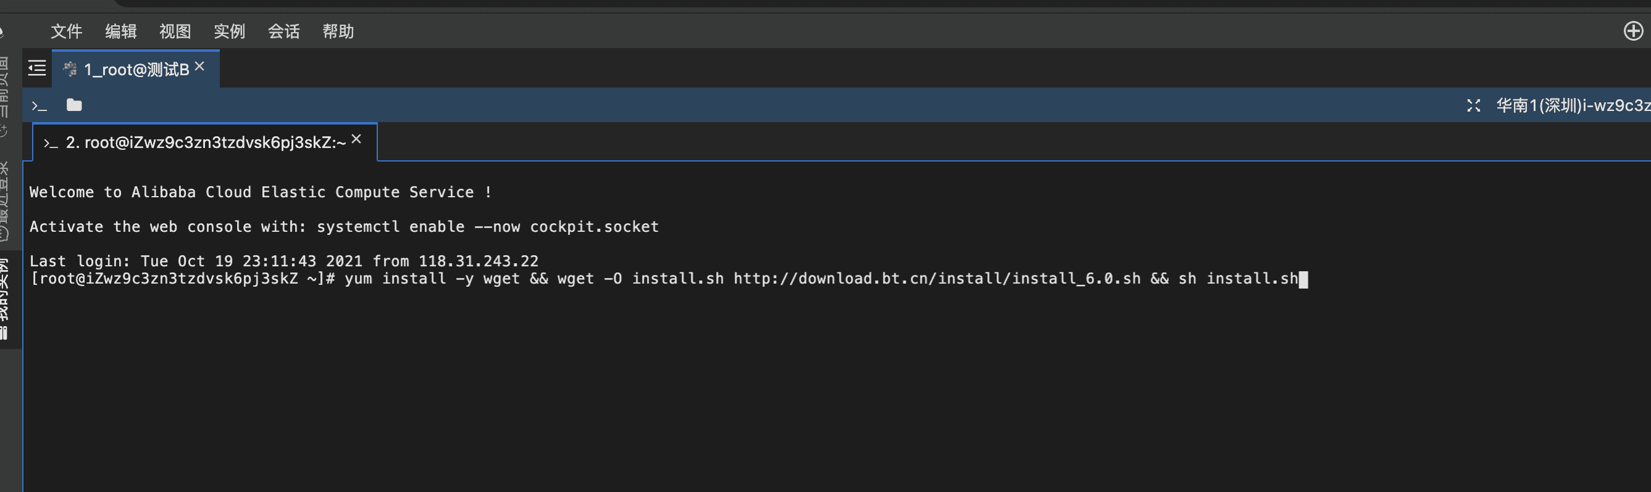Viewport: 1651px width, 492px height.
Task: Open the 实例 menu
Action: (x=230, y=31)
